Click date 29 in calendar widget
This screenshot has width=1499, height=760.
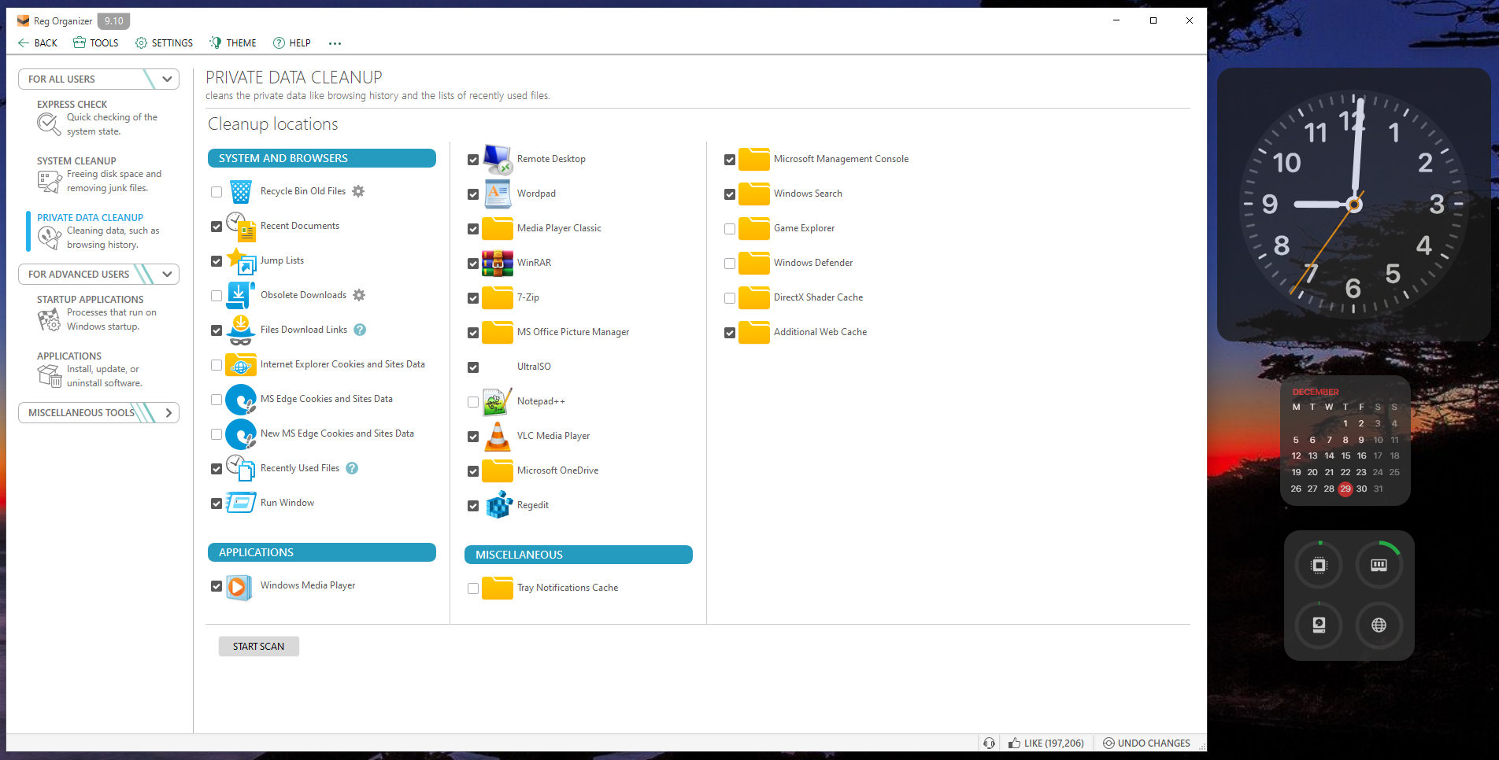point(1345,489)
